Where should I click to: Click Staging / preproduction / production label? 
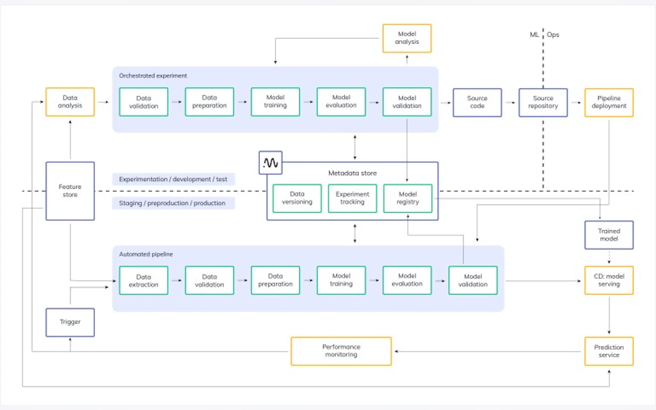[173, 203]
